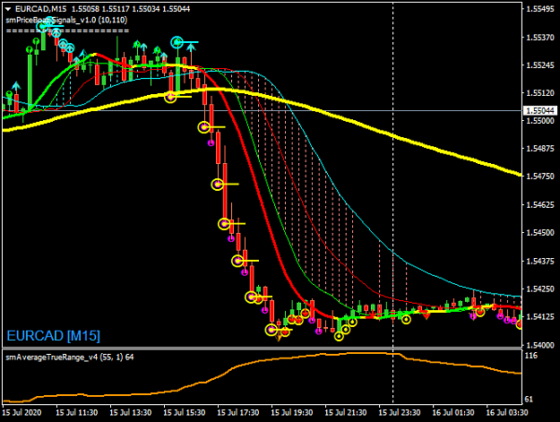Click the 15 Jul 23:30 time label

(400, 413)
